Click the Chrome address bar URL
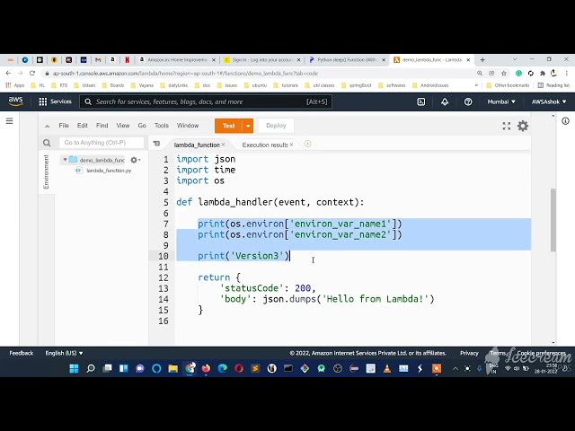The width and height of the screenshot is (575, 431). tap(185, 74)
